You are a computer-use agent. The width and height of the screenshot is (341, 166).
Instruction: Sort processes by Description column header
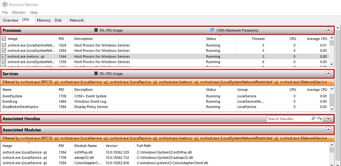point(138,39)
